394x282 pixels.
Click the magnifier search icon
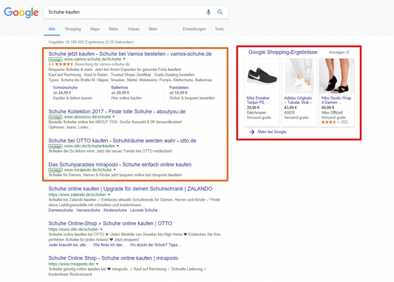click(x=220, y=12)
